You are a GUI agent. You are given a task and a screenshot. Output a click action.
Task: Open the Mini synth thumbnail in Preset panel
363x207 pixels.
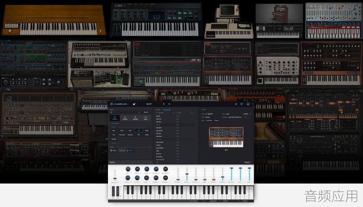point(226,138)
